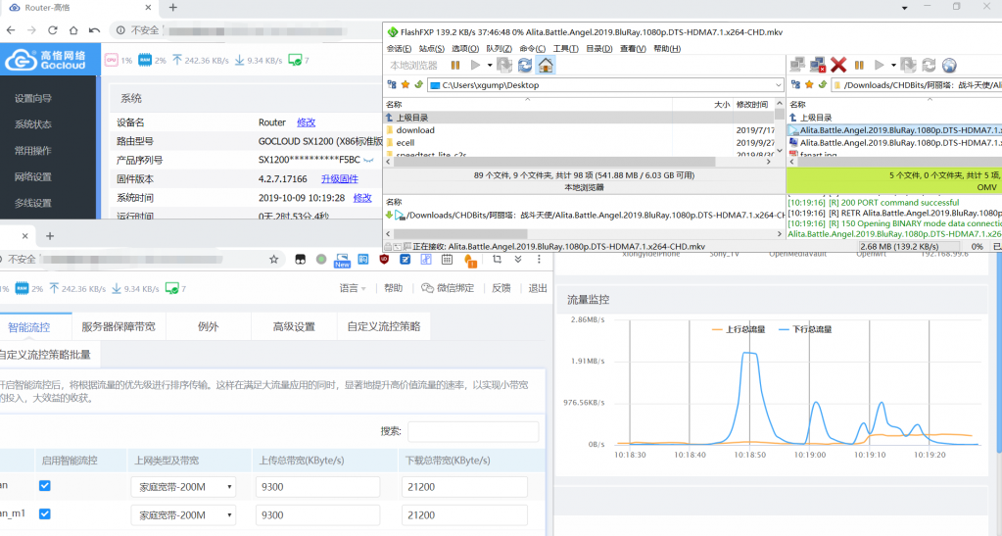Click the local pane play/transfer icon in FlashFXP

[475, 66]
